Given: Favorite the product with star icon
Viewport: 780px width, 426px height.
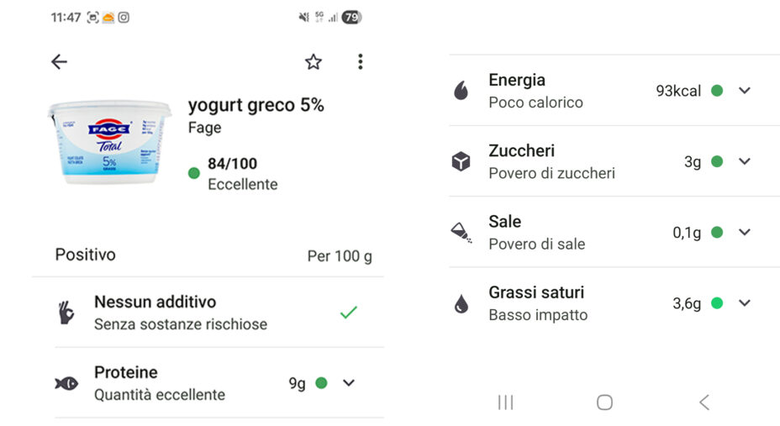Looking at the screenshot, I should [314, 62].
